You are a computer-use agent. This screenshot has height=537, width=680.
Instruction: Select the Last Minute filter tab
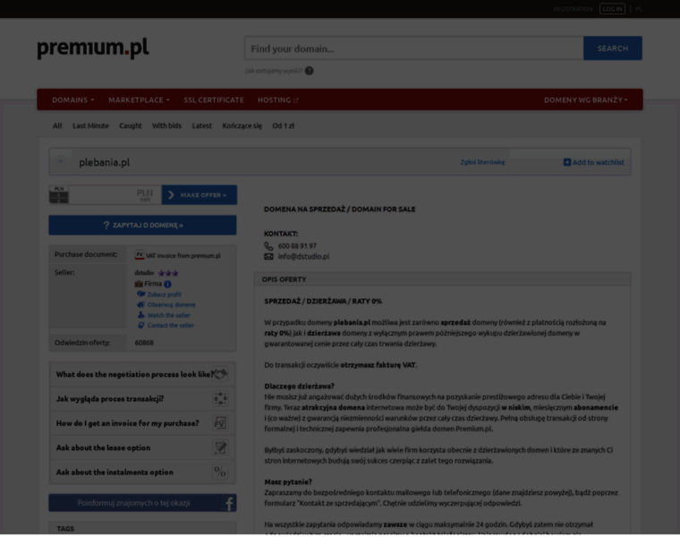(x=90, y=126)
